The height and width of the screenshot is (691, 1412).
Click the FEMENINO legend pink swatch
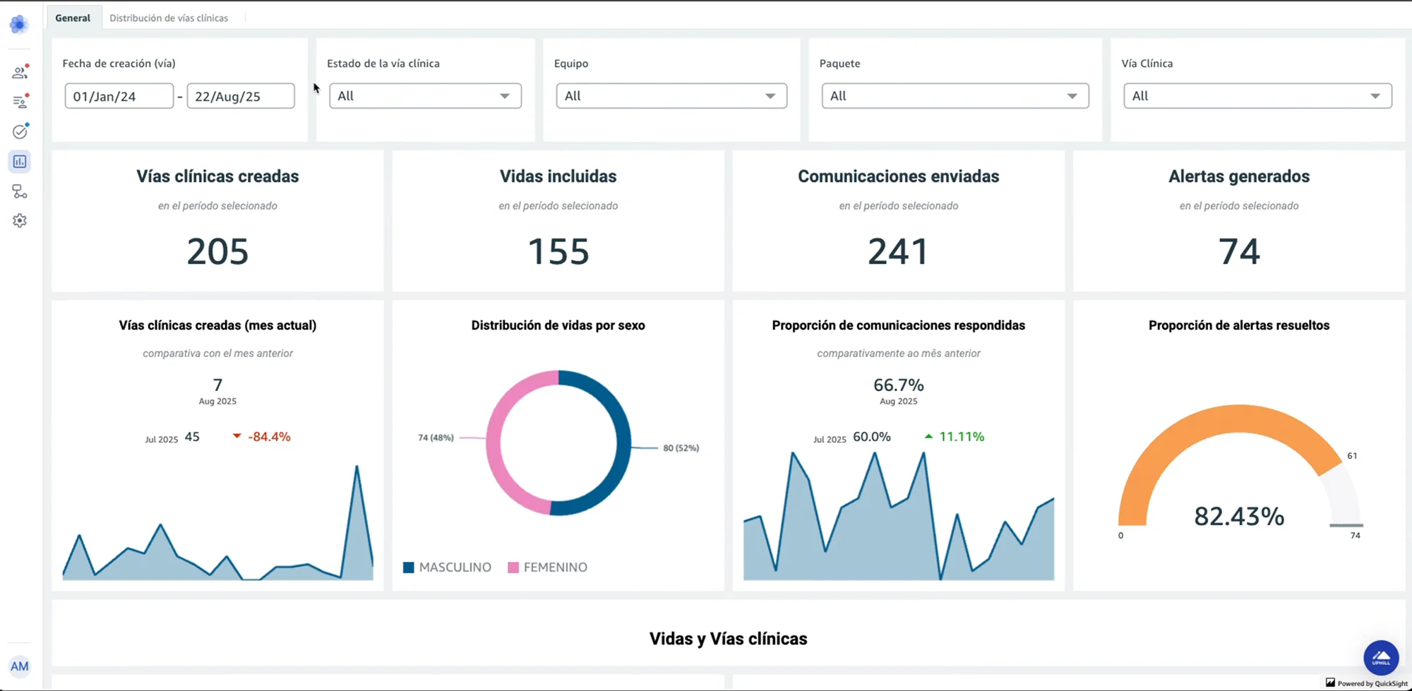click(513, 567)
